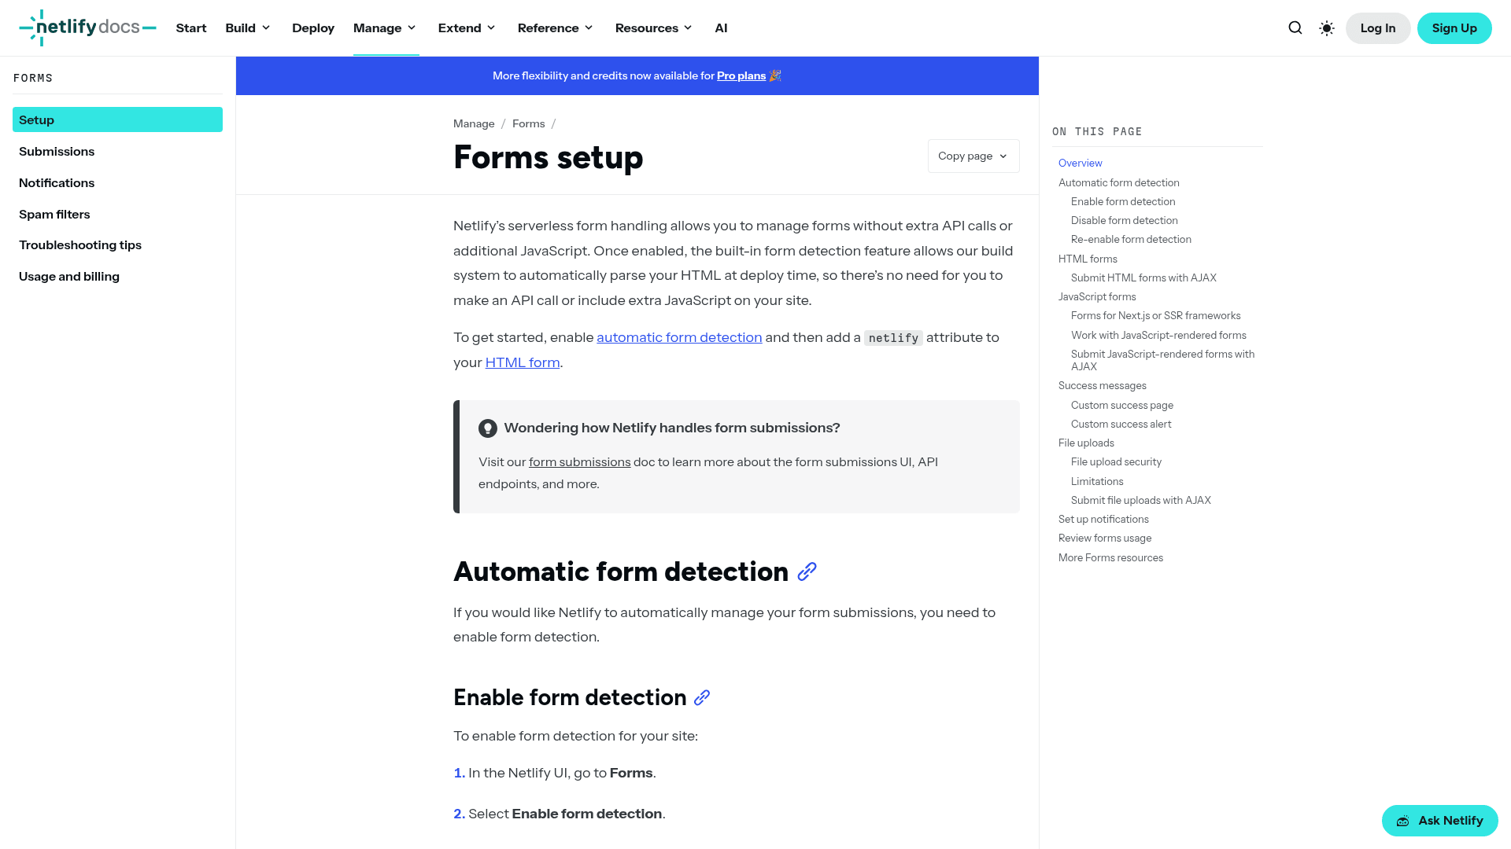Jump to File upload security in outline
The width and height of the screenshot is (1511, 849).
[x=1116, y=461]
